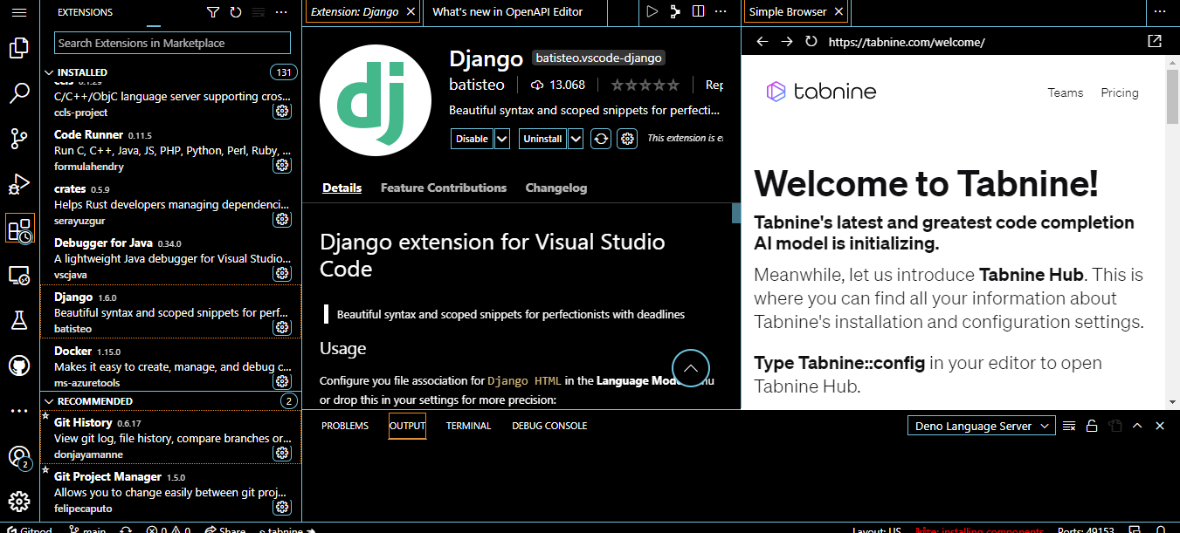Open the Teams link on Tabnine page
Image resolution: width=1180 pixels, height=533 pixels.
1065,92
